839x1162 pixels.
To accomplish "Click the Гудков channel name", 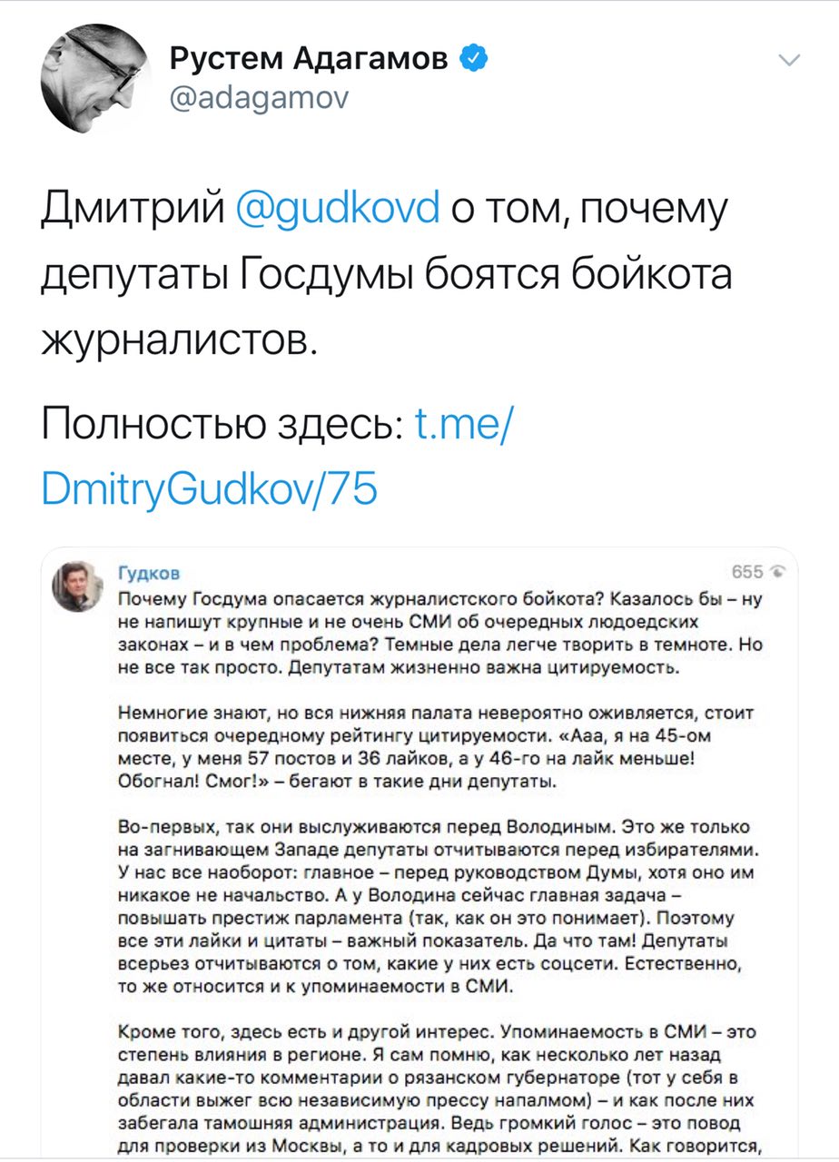I will pyautogui.click(x=150, y=572).
